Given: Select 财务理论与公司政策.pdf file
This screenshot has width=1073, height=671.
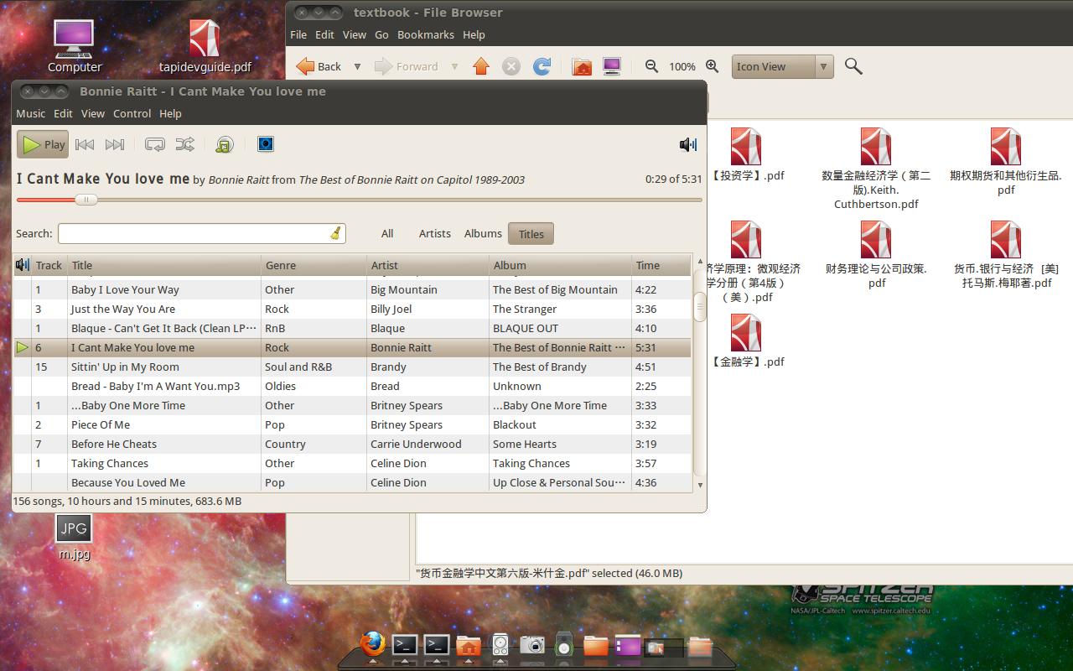Looking at the screenshot, I should point(876,255).
